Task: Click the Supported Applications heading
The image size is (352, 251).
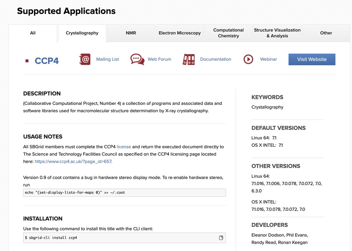Action: tap(66, 11)
